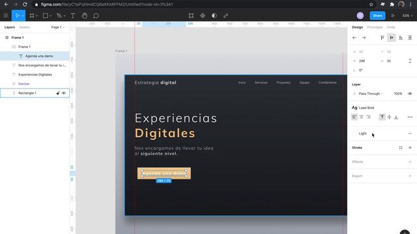Set text alignment to center
Image resolution: width=417 pixels, height=234 pixels.
pyautogui.click(x=362, y=117)
